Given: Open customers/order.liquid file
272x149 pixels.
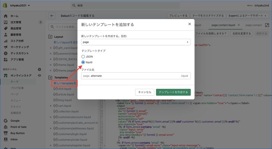Looking at the screenshot, I should point(70,139).
